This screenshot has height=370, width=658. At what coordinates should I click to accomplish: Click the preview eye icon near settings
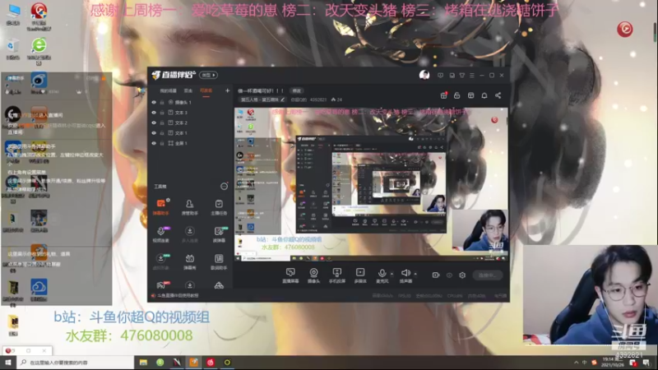pos(449,275)
